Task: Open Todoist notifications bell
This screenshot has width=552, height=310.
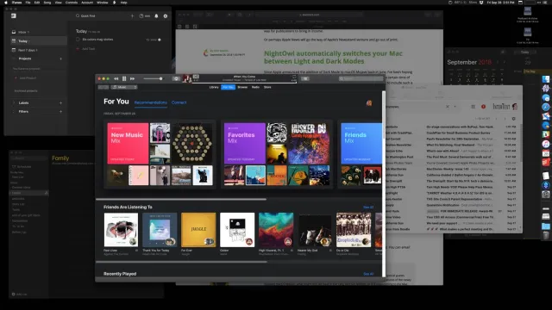Action: click(156, 15)
